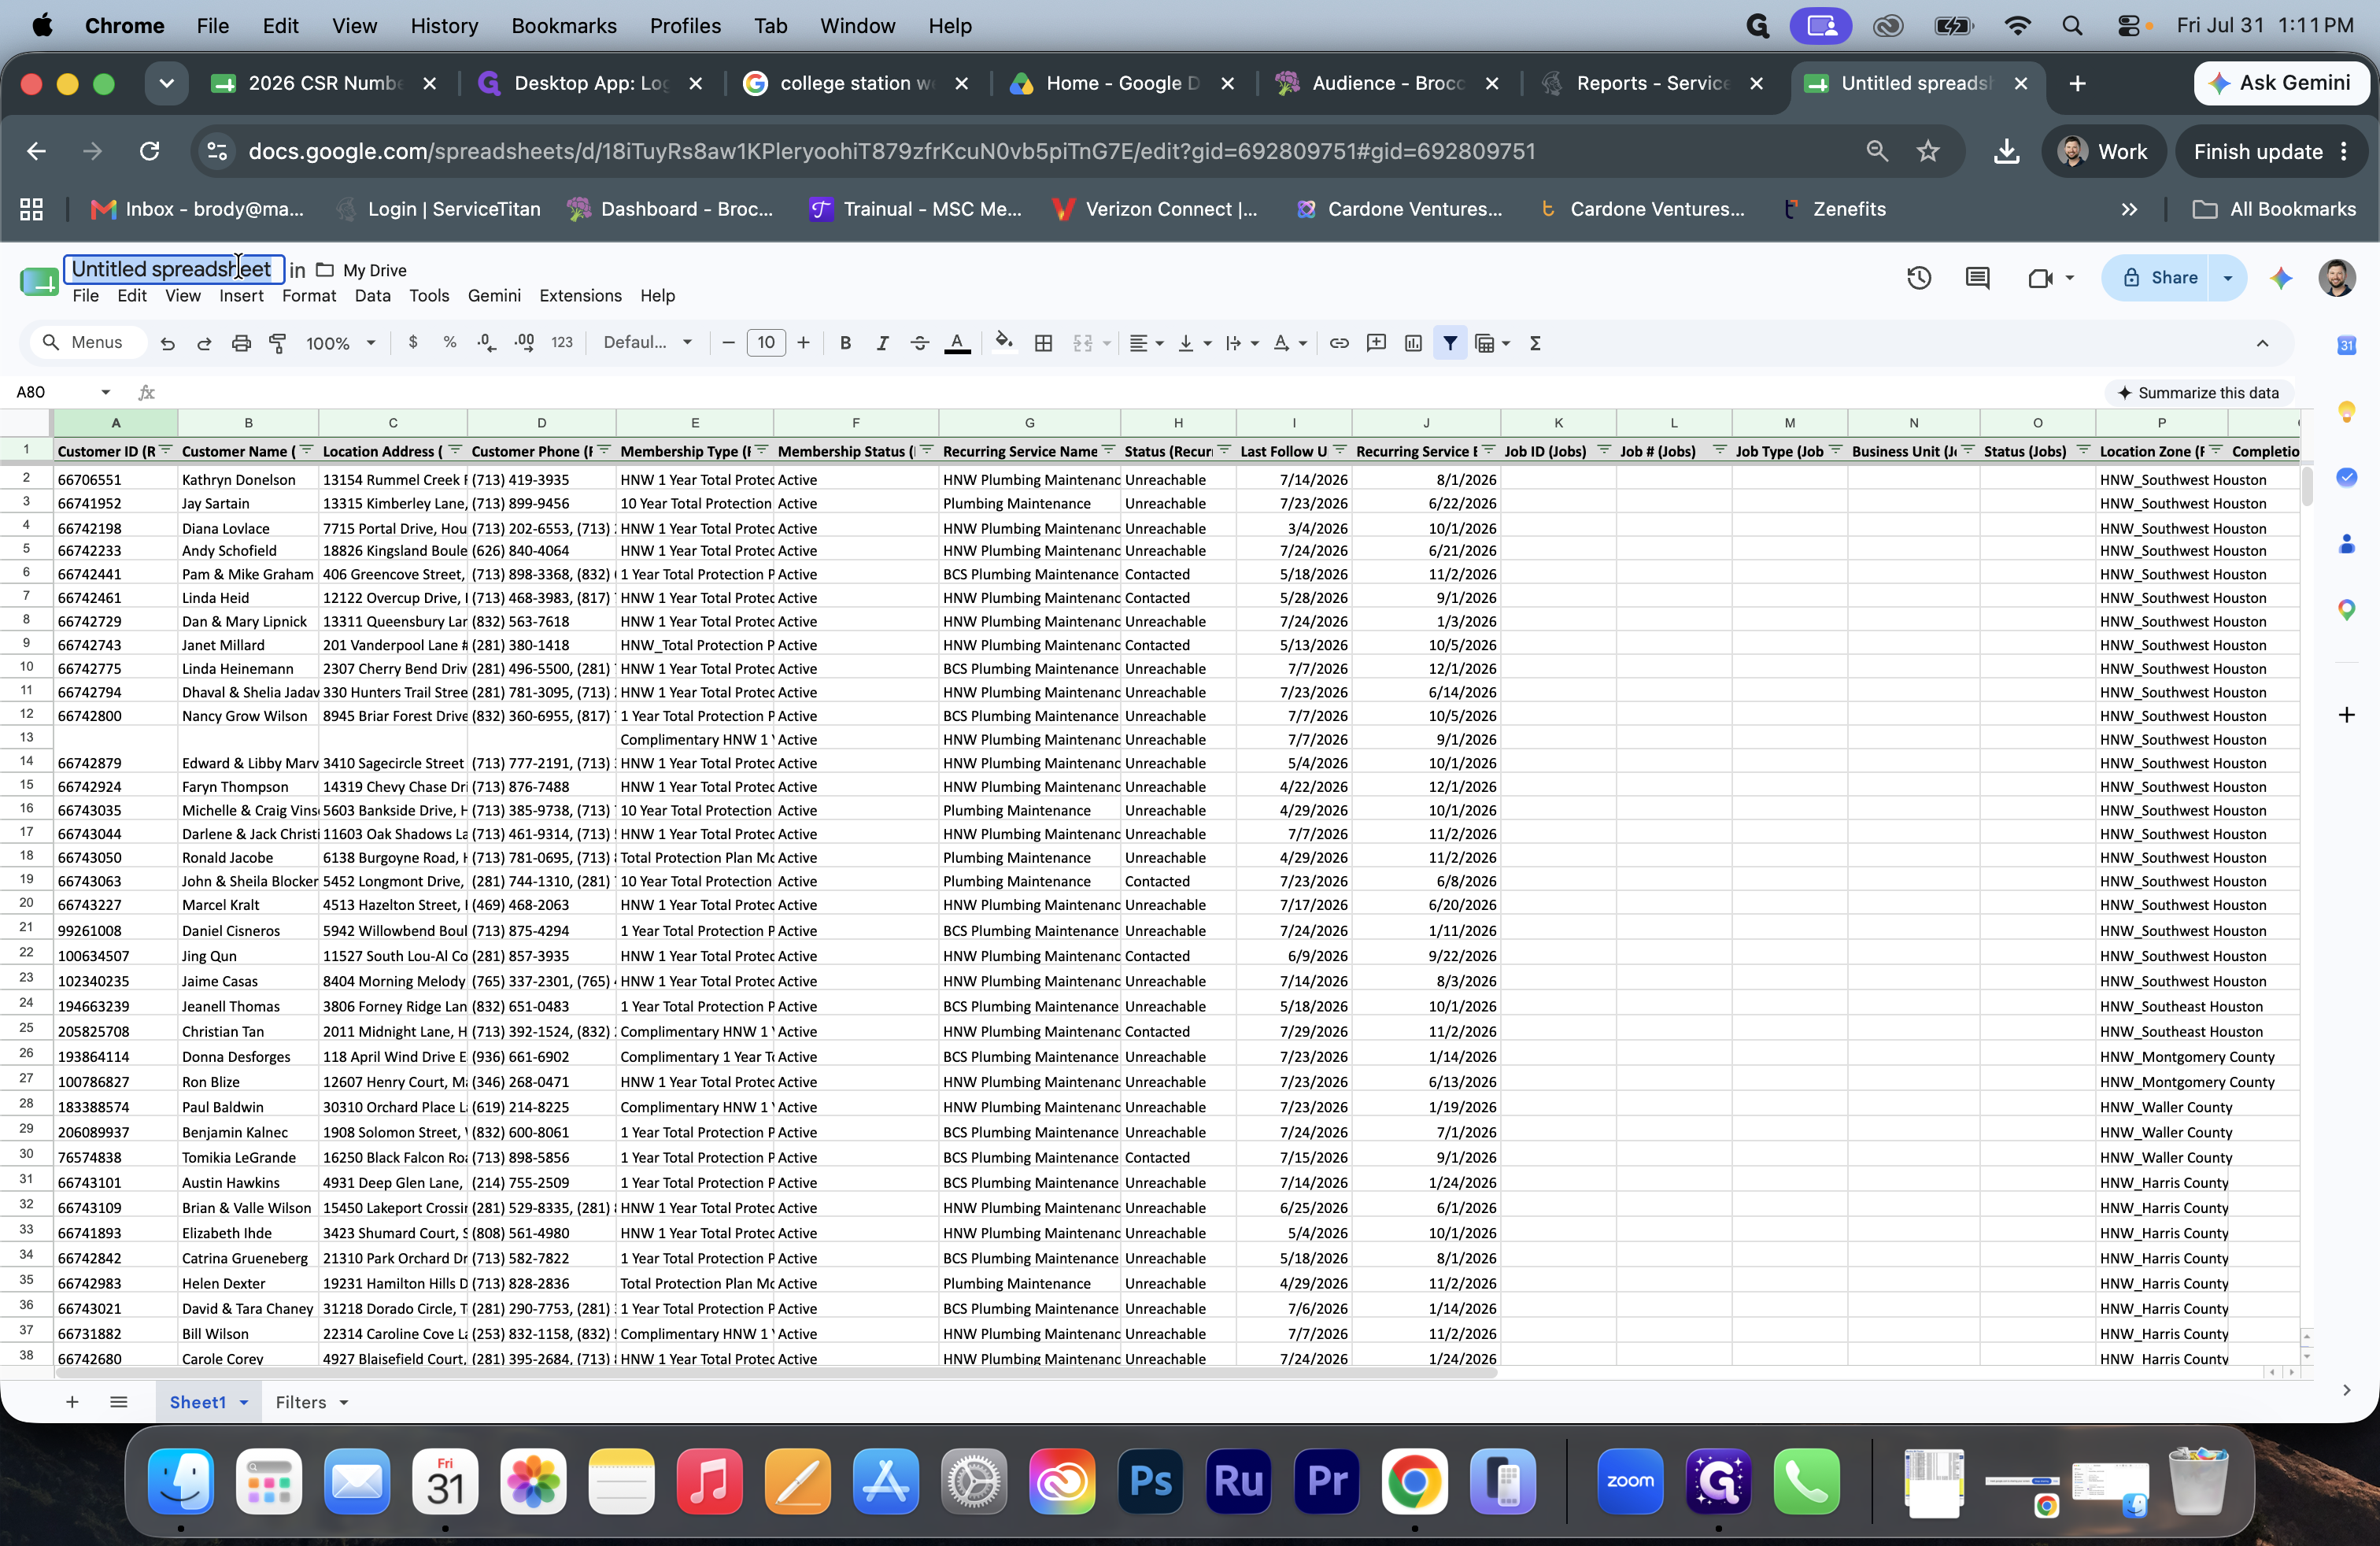Open number format 123 menu
2380x1546 pixels.
[x=562, y=343]
